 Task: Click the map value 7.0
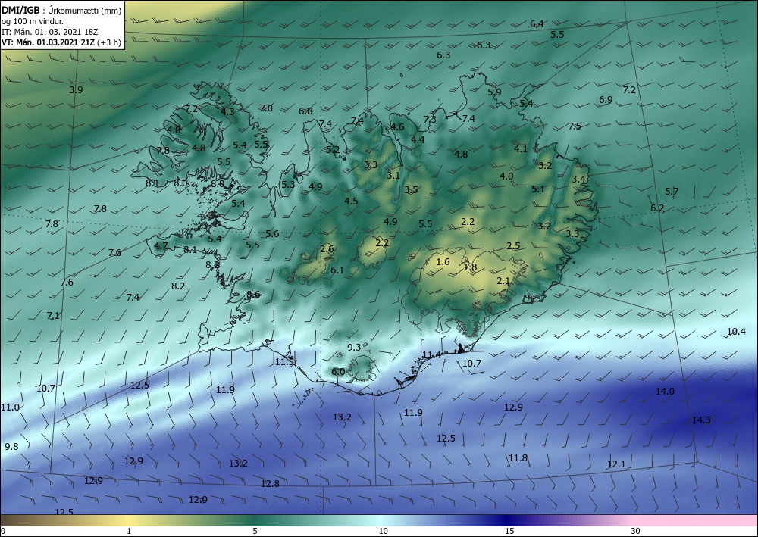266,108
